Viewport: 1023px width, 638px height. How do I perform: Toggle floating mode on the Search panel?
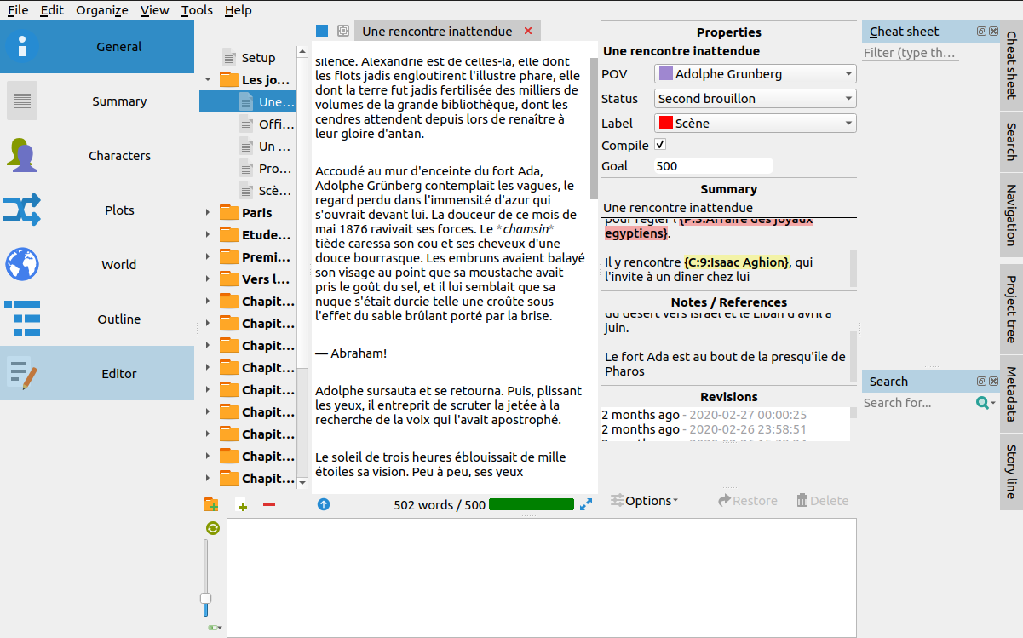(x=981, y=381)
